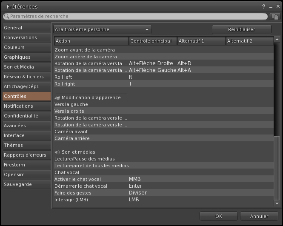Viewport: 283px width, 226px height.
Task: Sort by the Action column header
Action: pos(91,41)
